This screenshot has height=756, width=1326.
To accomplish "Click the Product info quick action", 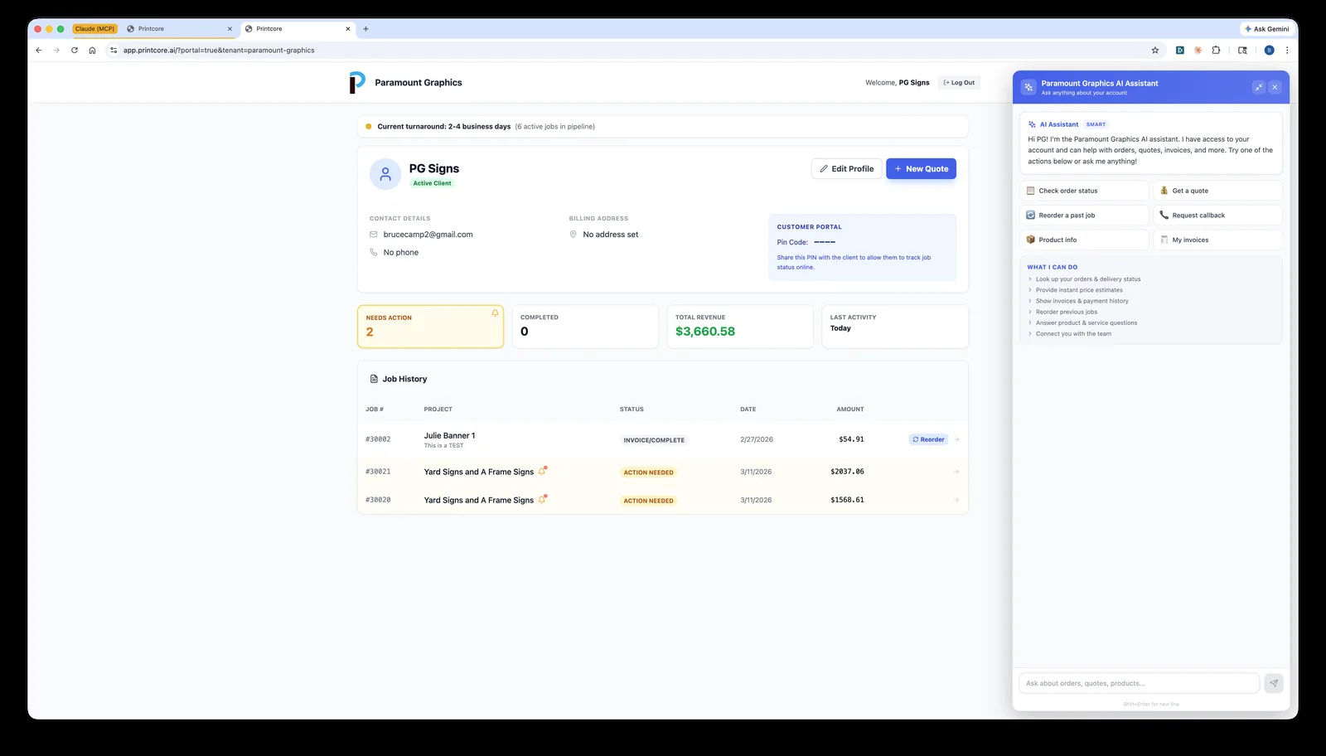I will [1084, 240].
